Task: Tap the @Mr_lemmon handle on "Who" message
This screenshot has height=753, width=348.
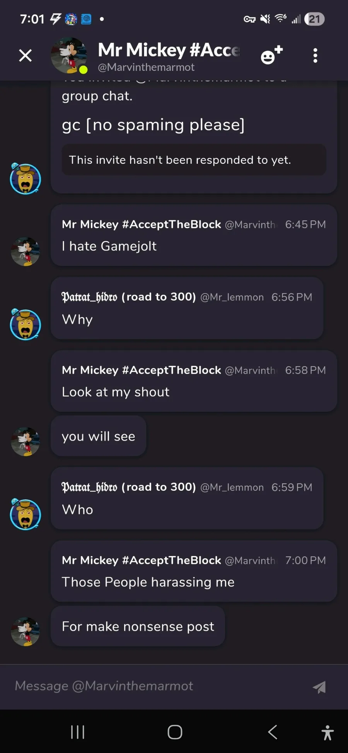Action: pyautogui.click(x=232, y=488)
